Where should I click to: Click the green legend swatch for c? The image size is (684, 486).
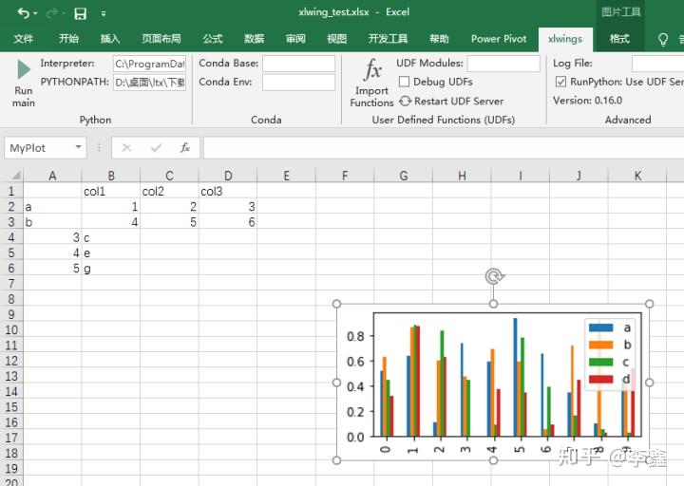click(600, 362)
